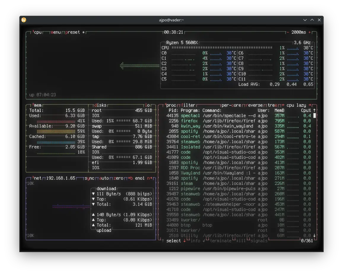Click the MemB column header
The height and width of the screenshot is (275, 343).
(x=279, y=110)
